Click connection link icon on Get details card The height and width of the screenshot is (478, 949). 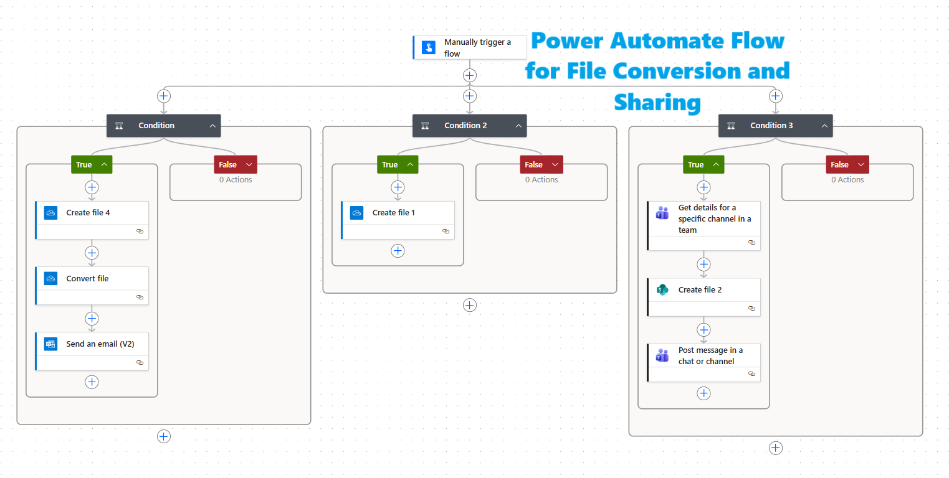(751, 242)
